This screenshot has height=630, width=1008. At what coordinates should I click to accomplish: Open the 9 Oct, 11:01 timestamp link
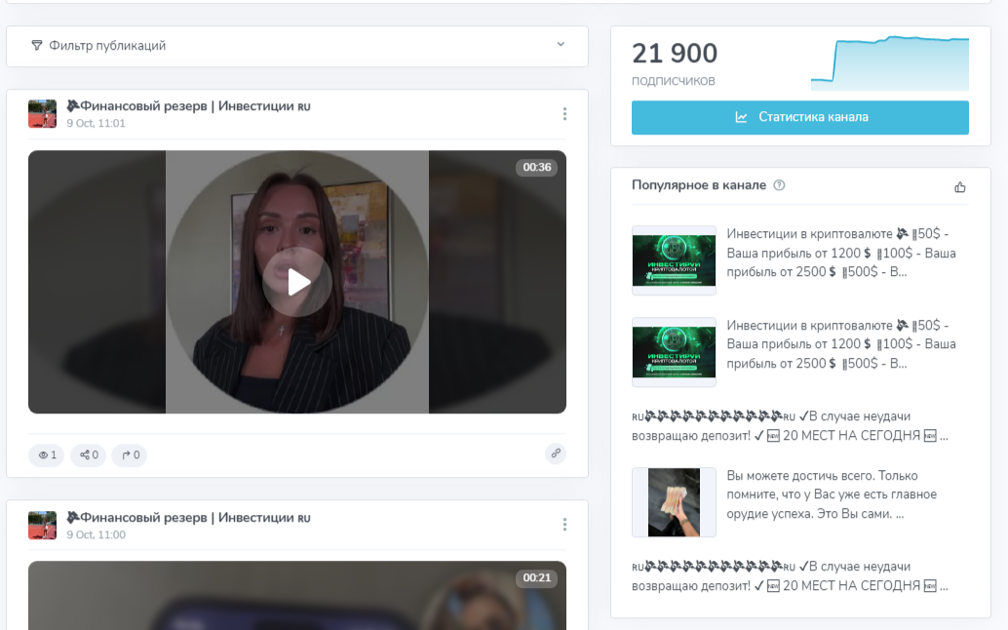pos(96,124)
